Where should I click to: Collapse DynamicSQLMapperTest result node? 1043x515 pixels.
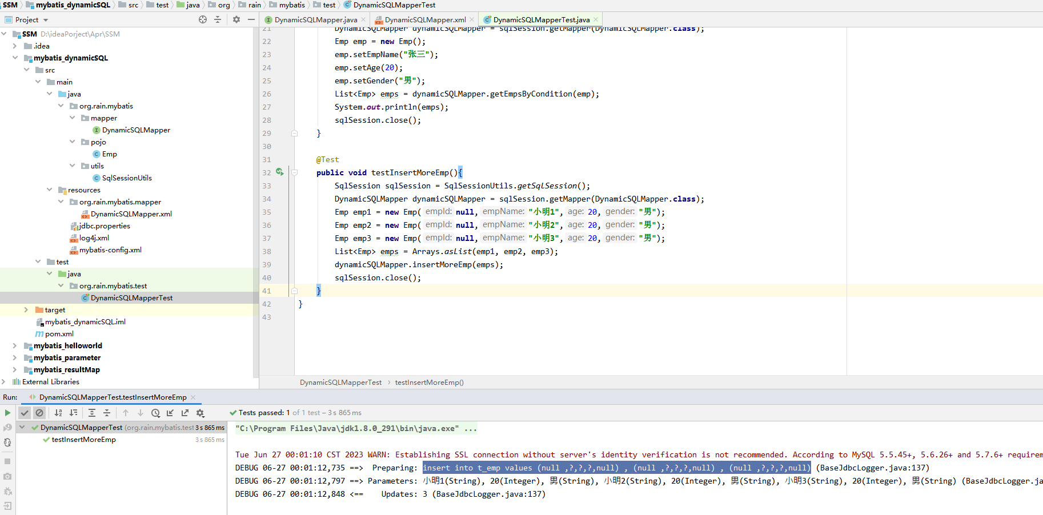(x=22, y=427)
